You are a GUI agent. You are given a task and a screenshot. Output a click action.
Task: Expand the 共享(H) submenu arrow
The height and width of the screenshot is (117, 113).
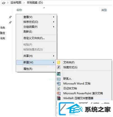pyautogui.click(x=54, y=56)
